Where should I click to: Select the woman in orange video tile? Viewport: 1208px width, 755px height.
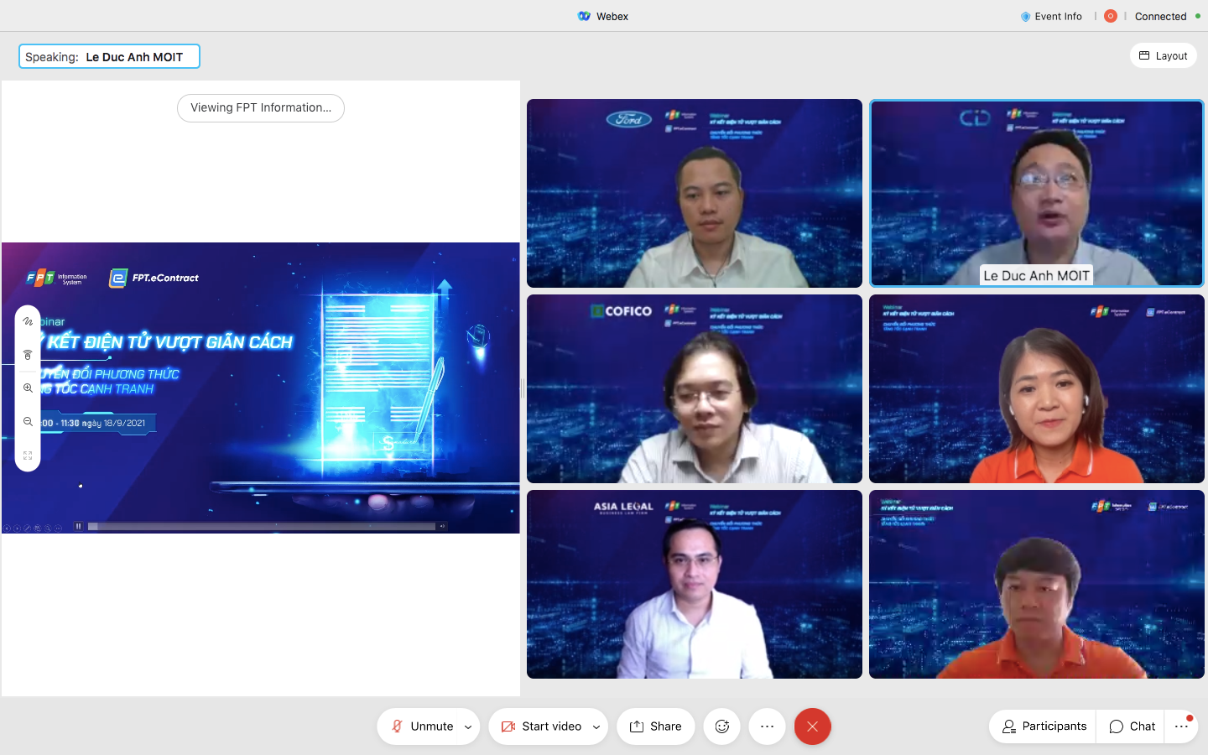1037,388
